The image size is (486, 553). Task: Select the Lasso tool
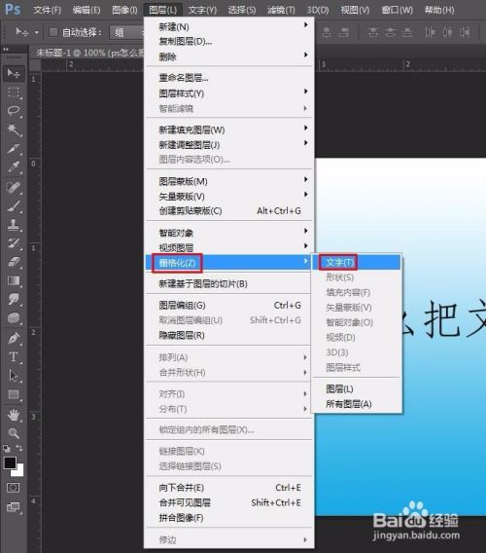tap(14, 111)
